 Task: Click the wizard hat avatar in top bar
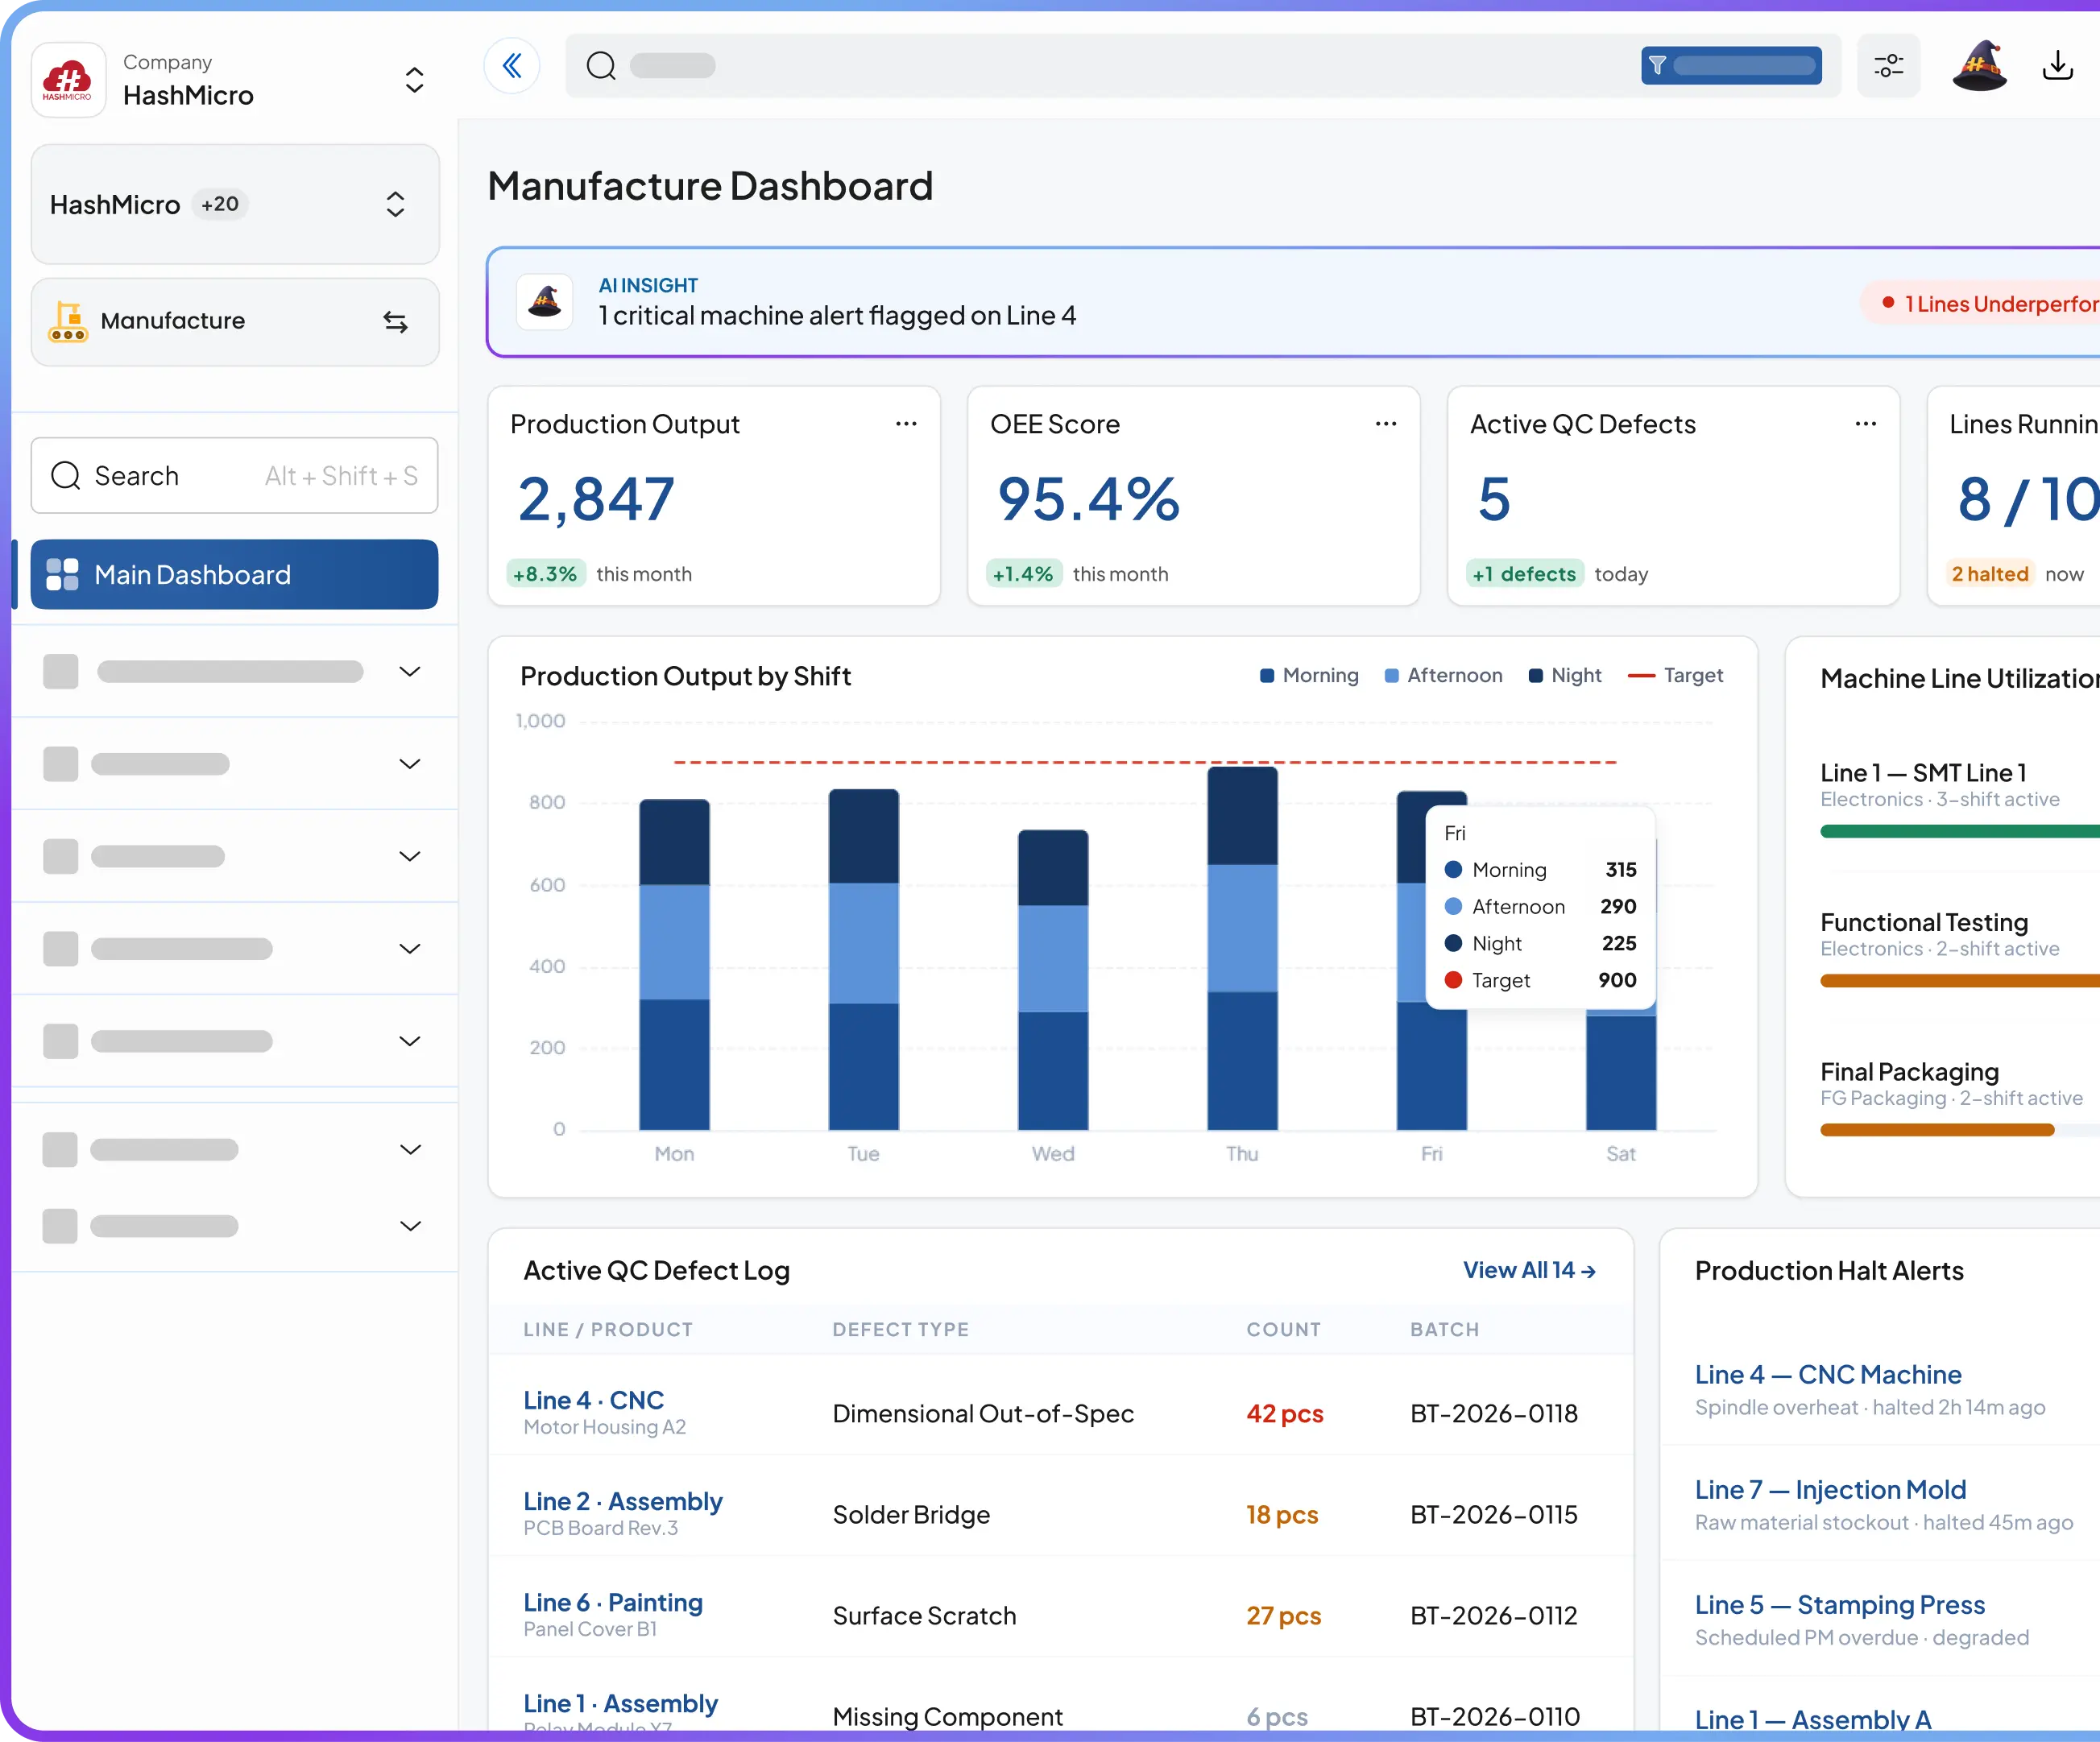[1979, 66]
